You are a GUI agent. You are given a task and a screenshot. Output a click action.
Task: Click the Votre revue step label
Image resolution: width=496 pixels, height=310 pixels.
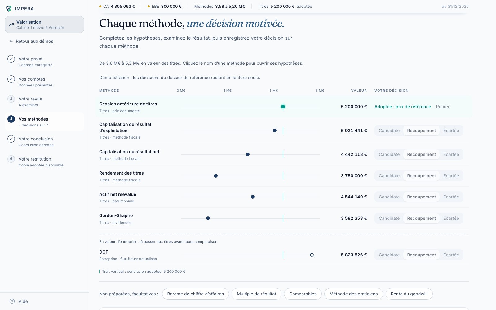[30, 99]
